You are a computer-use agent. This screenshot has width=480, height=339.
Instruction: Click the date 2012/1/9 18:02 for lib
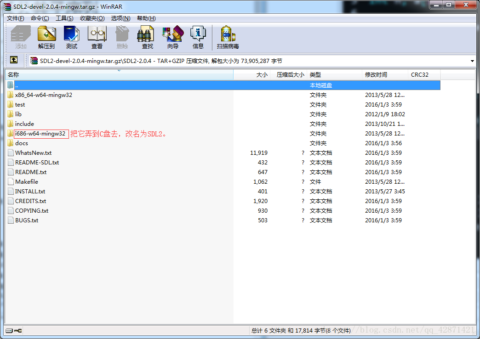click(x=385, y=114)
